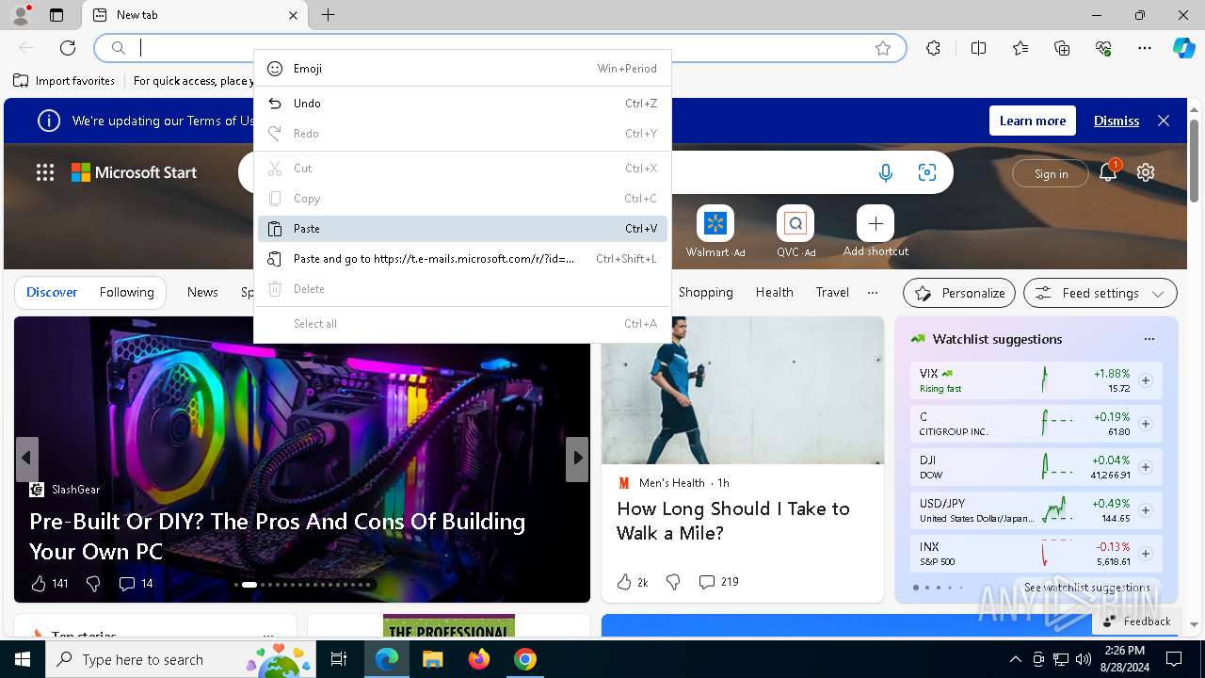Close the Terms of Use banner X

1164,121
